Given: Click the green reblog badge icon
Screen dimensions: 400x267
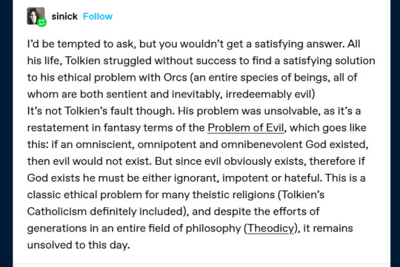Looking at the screenshot, I should pyautogui.click(x=41, y=22).
